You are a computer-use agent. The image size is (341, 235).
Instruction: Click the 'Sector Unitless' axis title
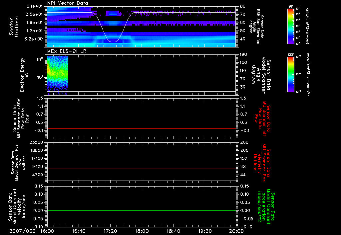click(x=14, y=27)
